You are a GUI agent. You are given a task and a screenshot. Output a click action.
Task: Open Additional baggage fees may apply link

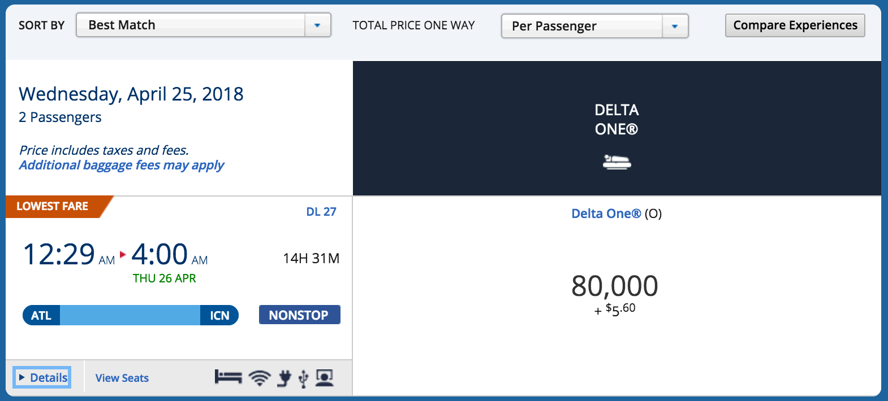click(x=122, y=165)
